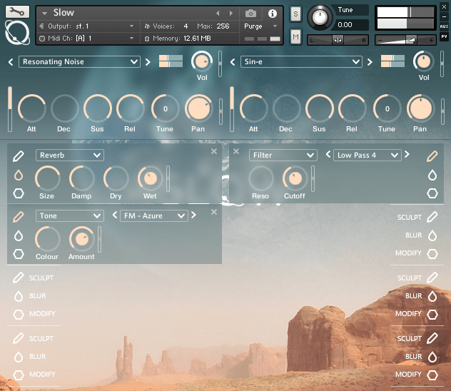Click the Resonating Noise Vol knob
The width and height of the screenshot is (451, 391).
pyautogui.click(x=202, y=61)
